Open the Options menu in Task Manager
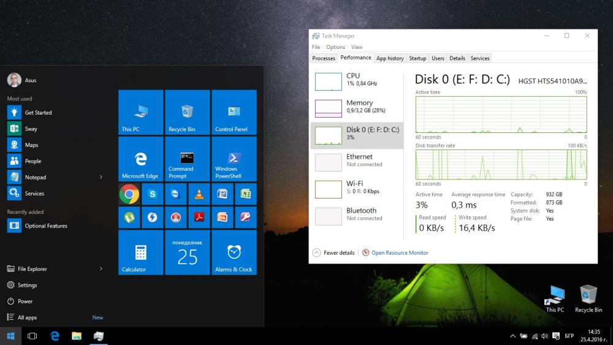613x345 pixels. point(335,47)
